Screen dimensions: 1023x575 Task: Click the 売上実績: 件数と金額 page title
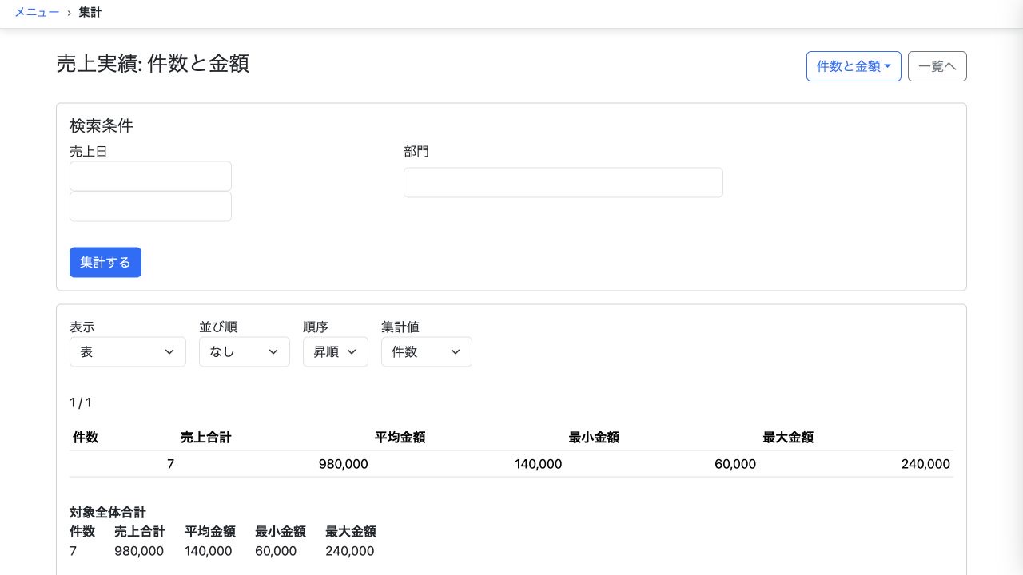(x=153, y=64)
